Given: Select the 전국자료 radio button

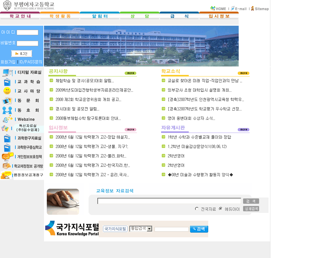Looking at the screenshot, I should pos(197,209).
